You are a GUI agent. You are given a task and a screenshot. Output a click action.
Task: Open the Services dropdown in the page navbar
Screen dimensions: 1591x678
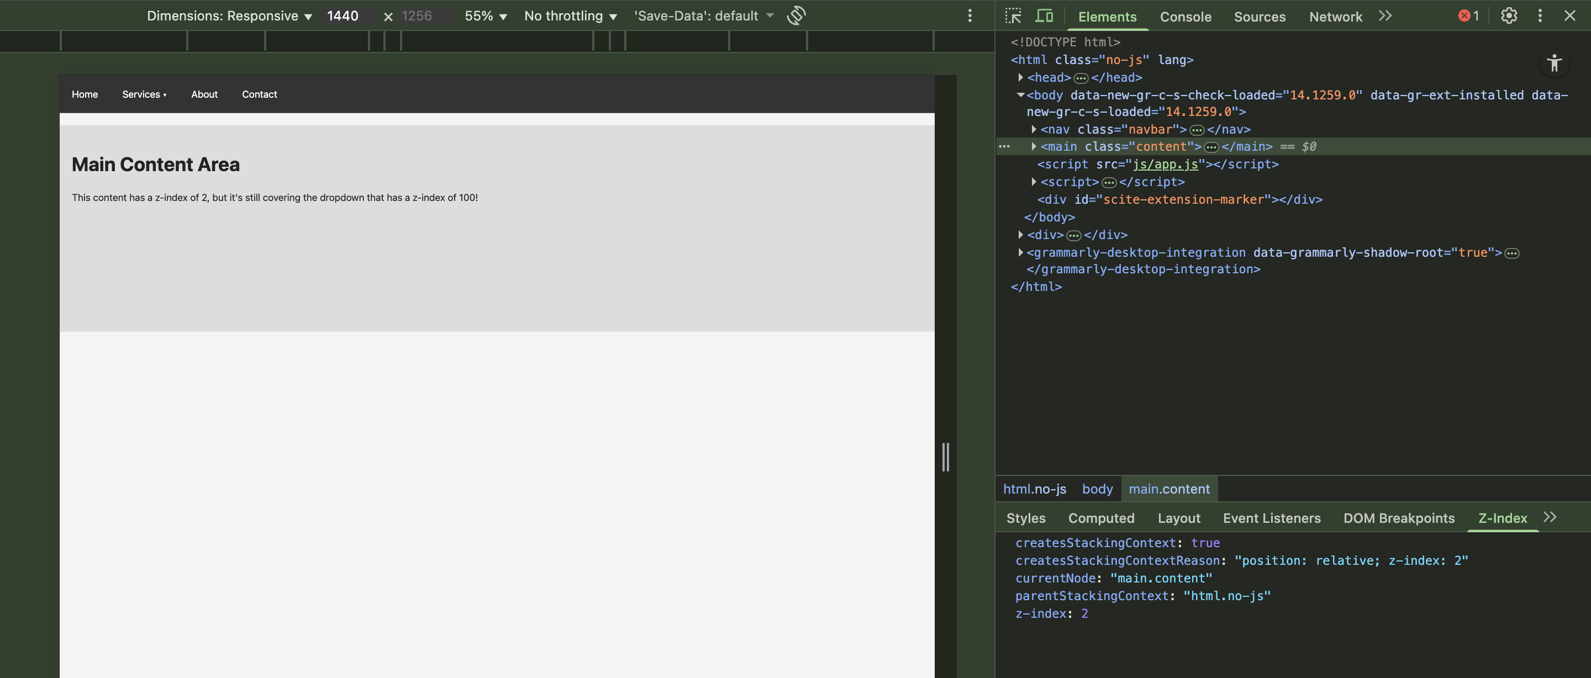(x=144, y=94)
